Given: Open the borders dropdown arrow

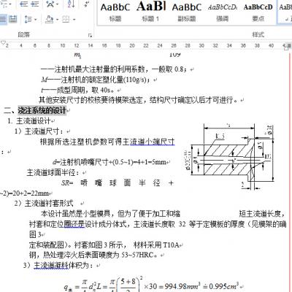Looking at the screenshot, I should (74, 19).
